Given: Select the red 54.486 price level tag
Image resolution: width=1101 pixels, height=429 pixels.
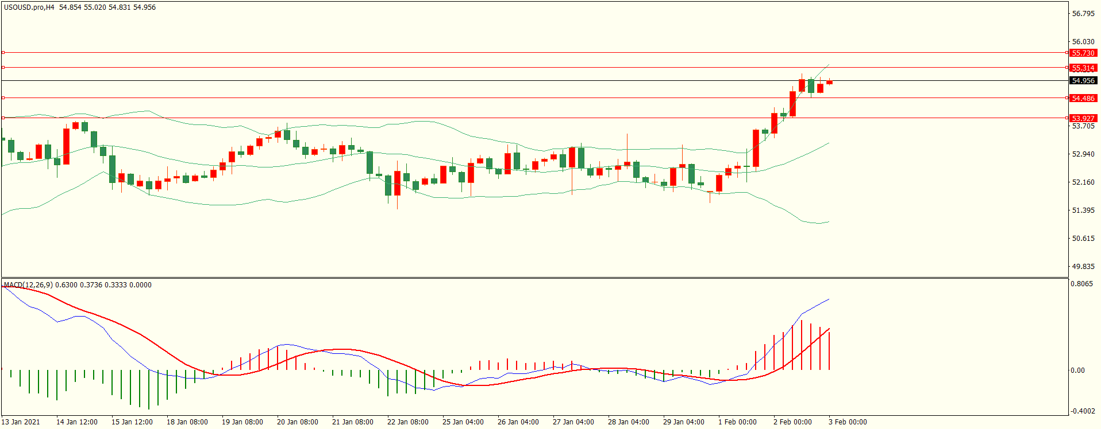Looking at the screenshot, I should click(x=1083, y=99).
